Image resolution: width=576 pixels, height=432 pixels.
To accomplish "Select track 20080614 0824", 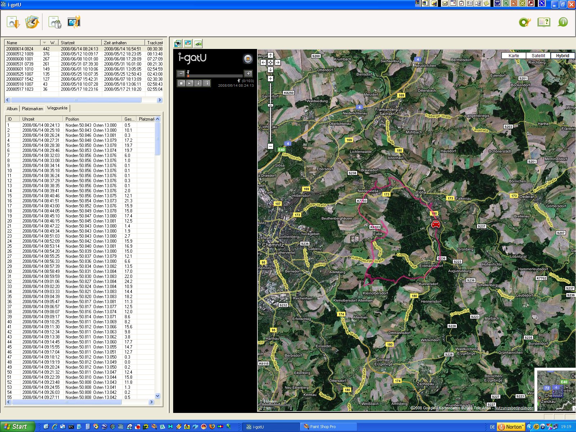I will coord(84,49).
